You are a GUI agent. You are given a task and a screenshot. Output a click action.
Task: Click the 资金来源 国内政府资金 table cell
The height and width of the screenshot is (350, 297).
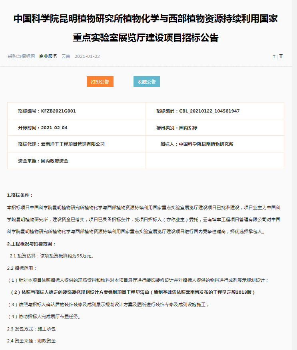43,161
